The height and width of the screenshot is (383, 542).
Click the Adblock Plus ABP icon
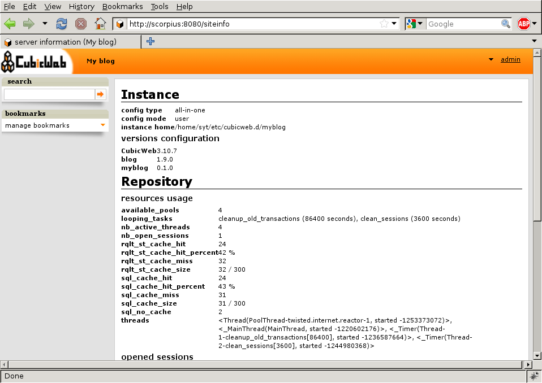click(524, 24)
